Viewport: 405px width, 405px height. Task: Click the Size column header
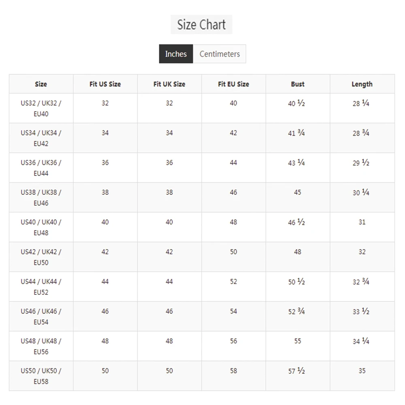[41, 84]
